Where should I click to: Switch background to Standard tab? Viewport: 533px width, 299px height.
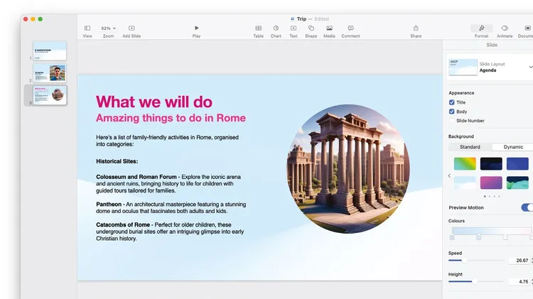pyautogui.click(x=470, y=147)
